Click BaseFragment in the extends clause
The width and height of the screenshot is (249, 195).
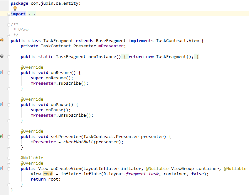[111, 41]
